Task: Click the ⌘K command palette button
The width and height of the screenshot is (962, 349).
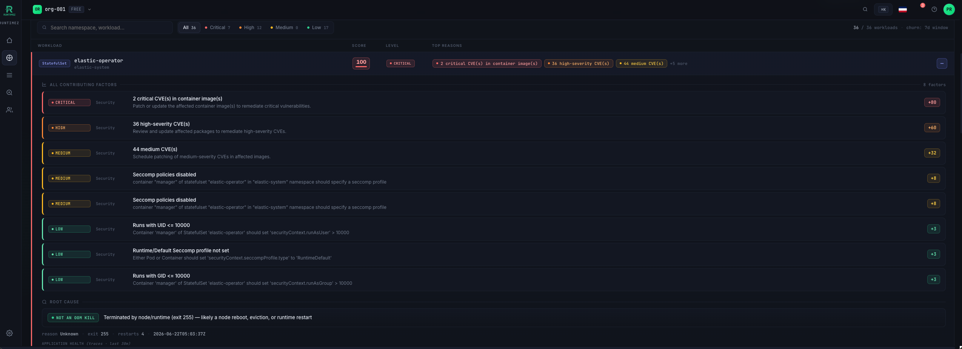Action: click(883, 9)
